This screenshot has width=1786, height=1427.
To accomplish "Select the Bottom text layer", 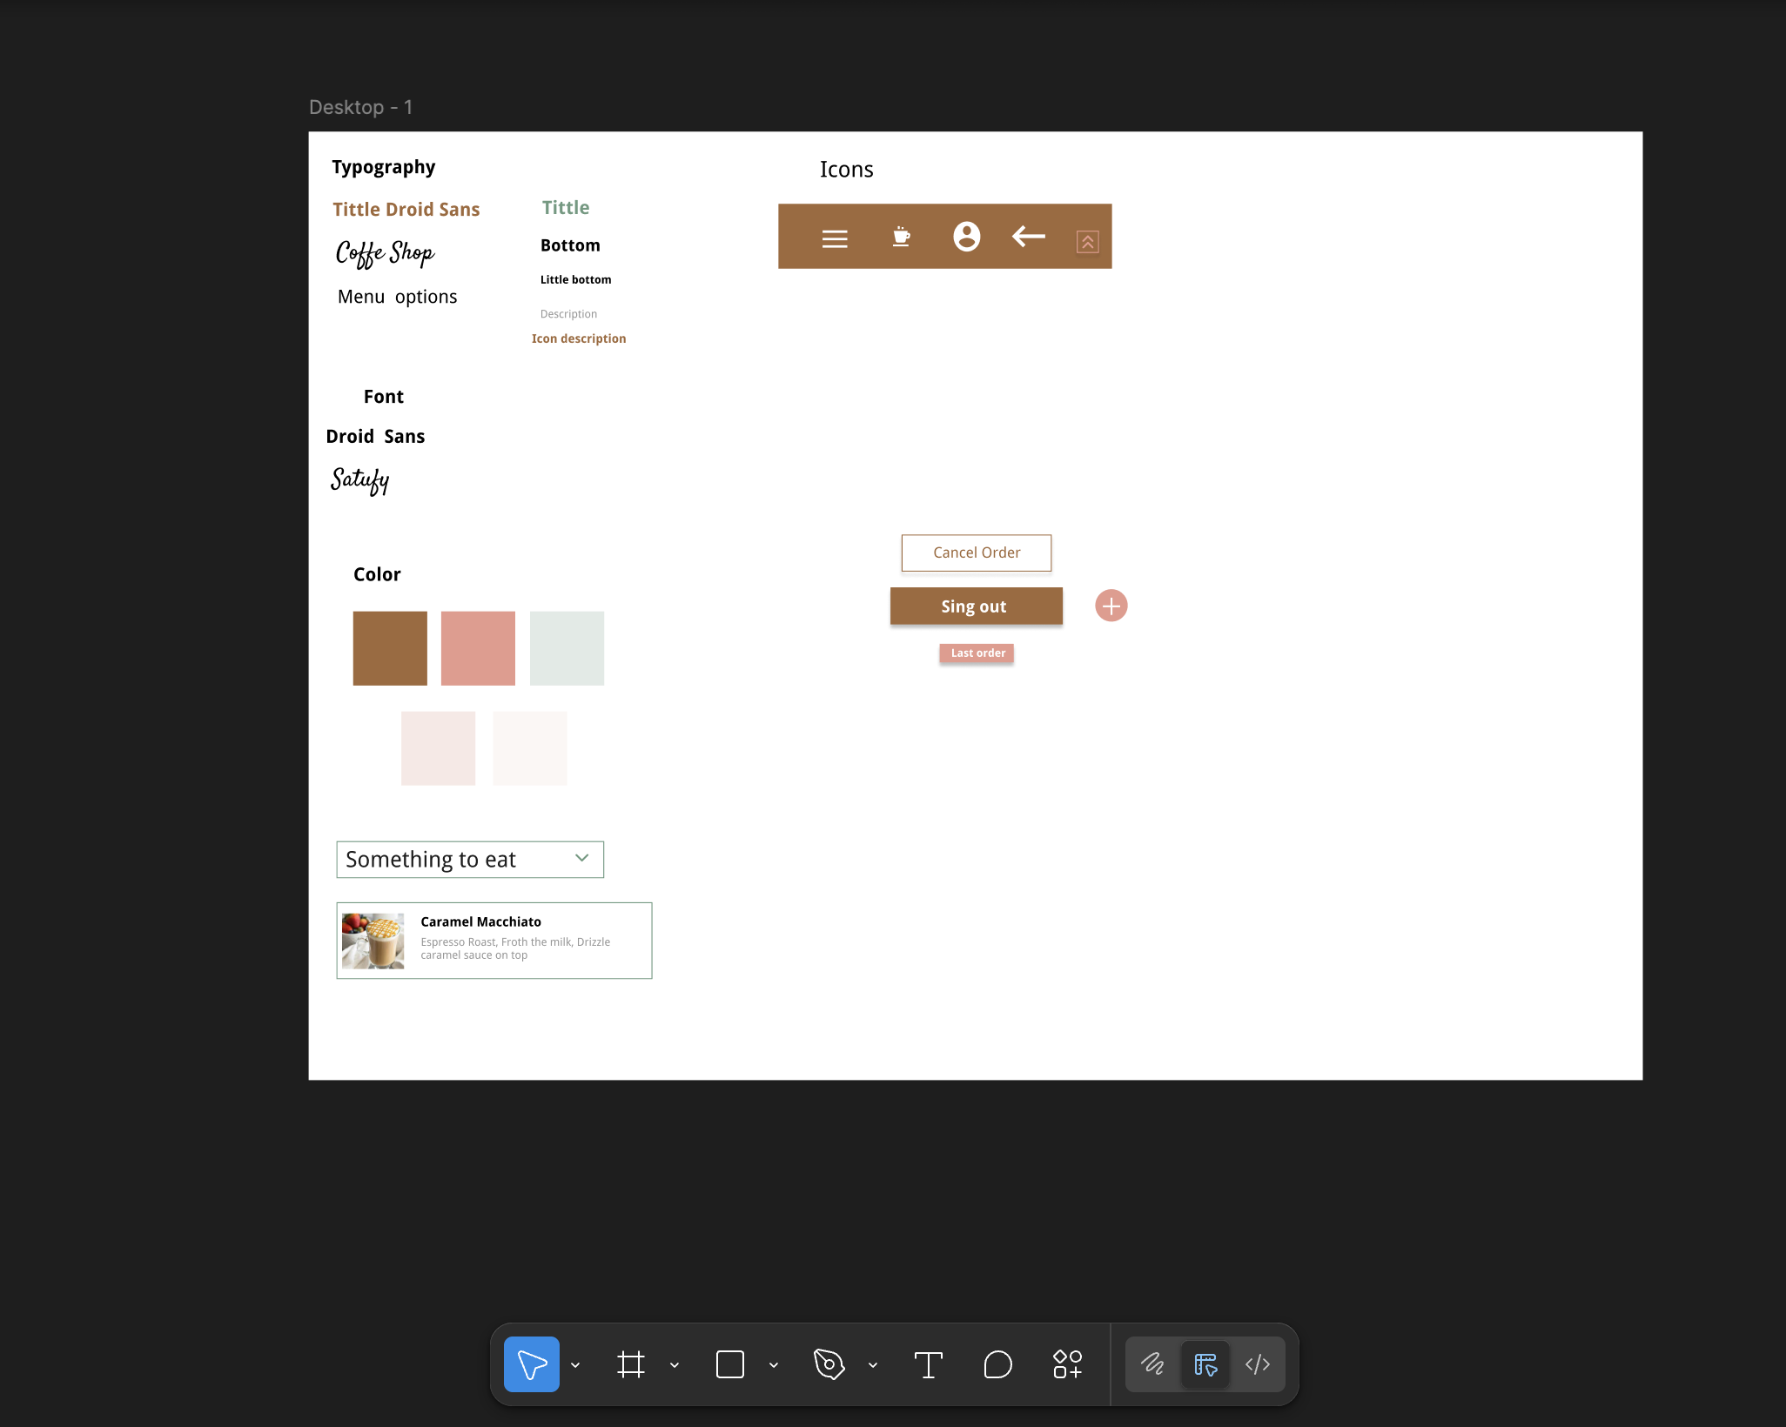I will point(570,245).
